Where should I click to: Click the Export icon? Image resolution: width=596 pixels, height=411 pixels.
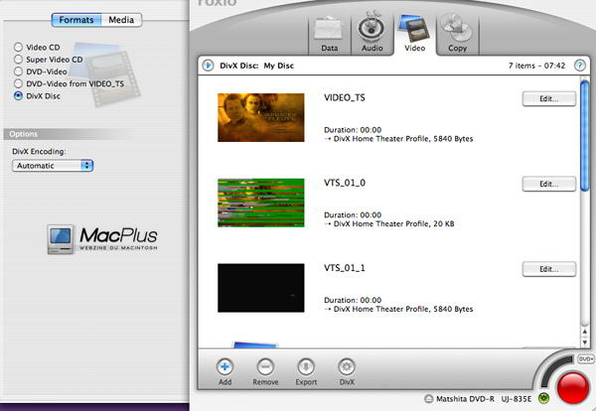point(307,366)
